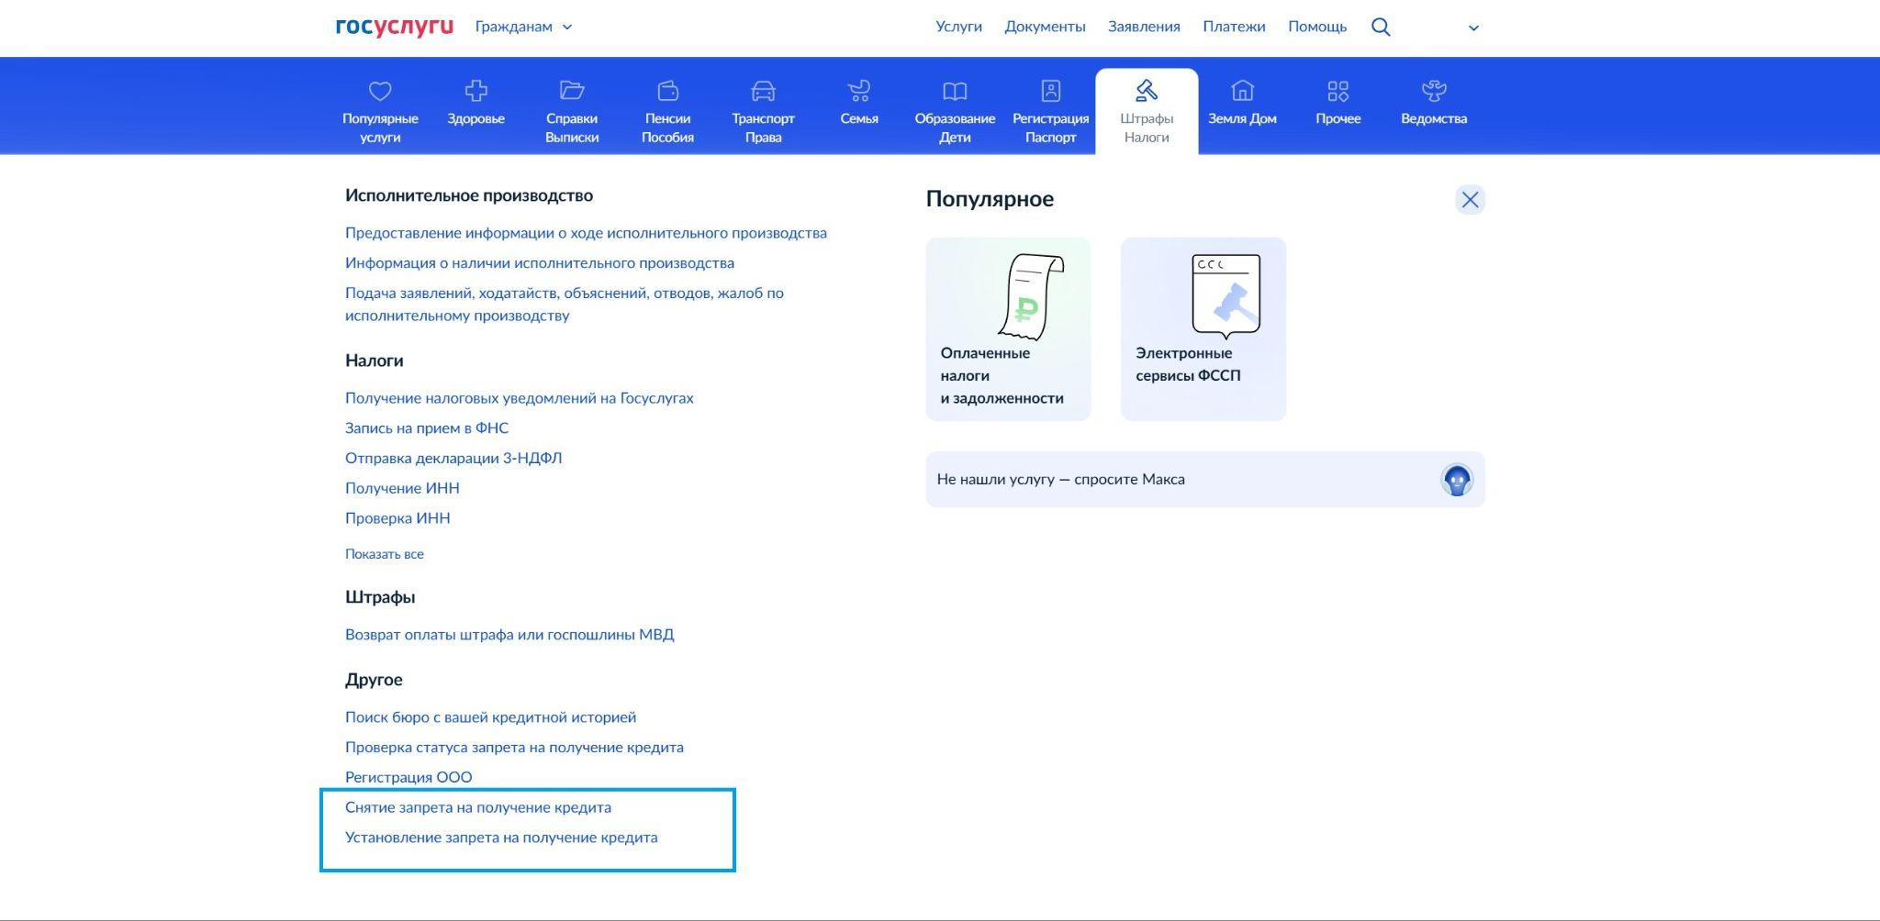This screenshot has height=921, width=1880.
Task: Click the Max robot assistant avatar
Action: [x=1456, y=480]
